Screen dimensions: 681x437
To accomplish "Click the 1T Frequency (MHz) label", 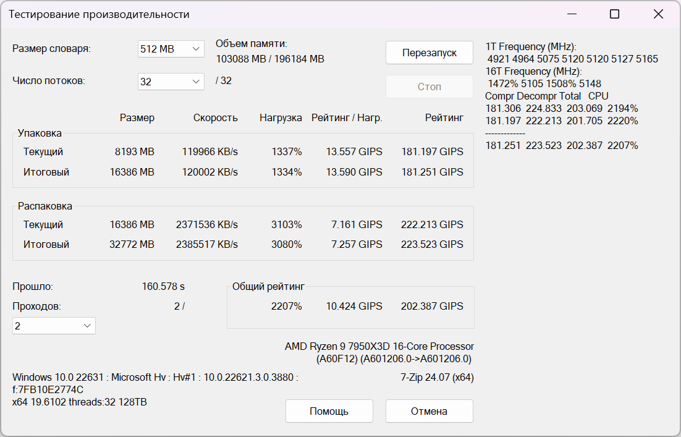I will click(x=531, y=46).
